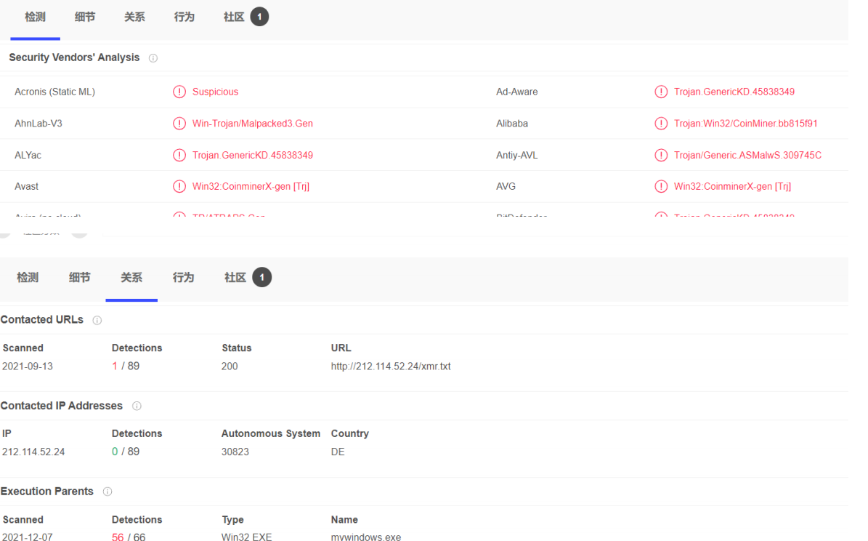
Task: Click Trojan/Generic.ASMalwS.309745C detection text
Action: 747,155
